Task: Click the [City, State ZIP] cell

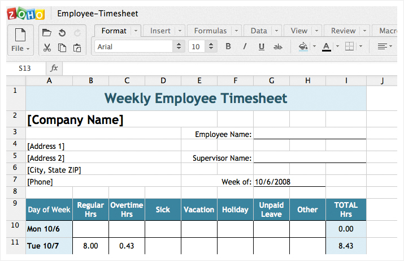Action: point(103,170)
